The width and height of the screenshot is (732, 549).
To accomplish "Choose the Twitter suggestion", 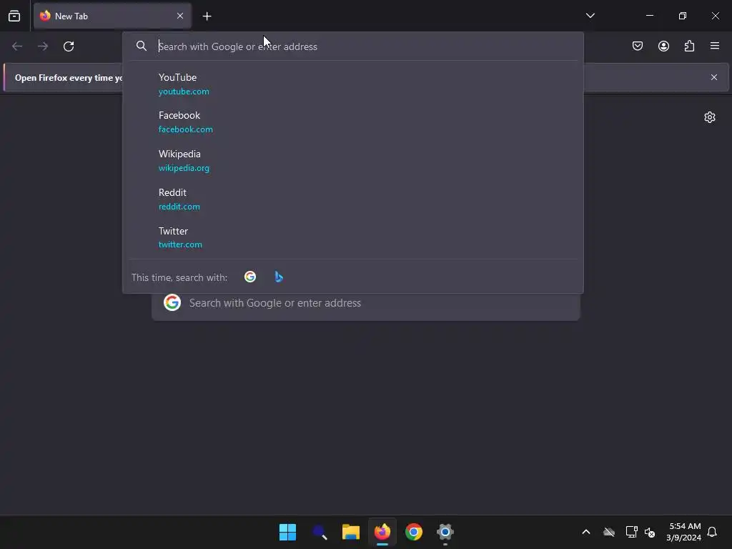I will coord(353,237).
